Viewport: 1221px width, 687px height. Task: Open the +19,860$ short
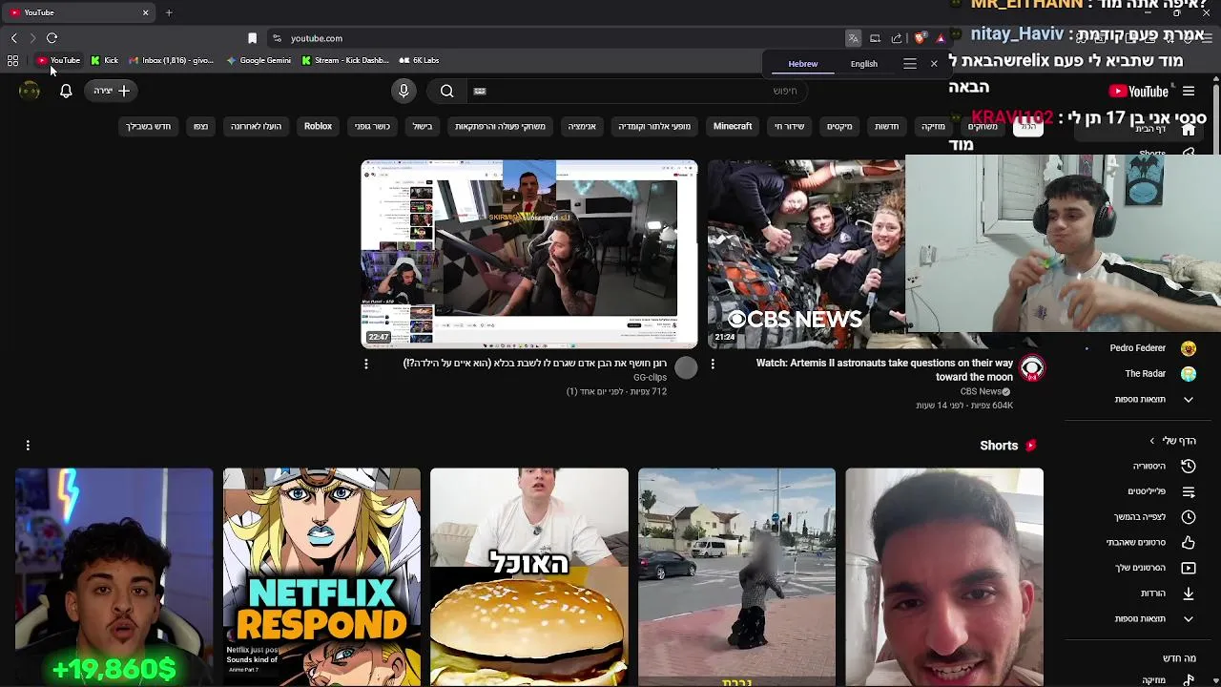click(114, 577)
